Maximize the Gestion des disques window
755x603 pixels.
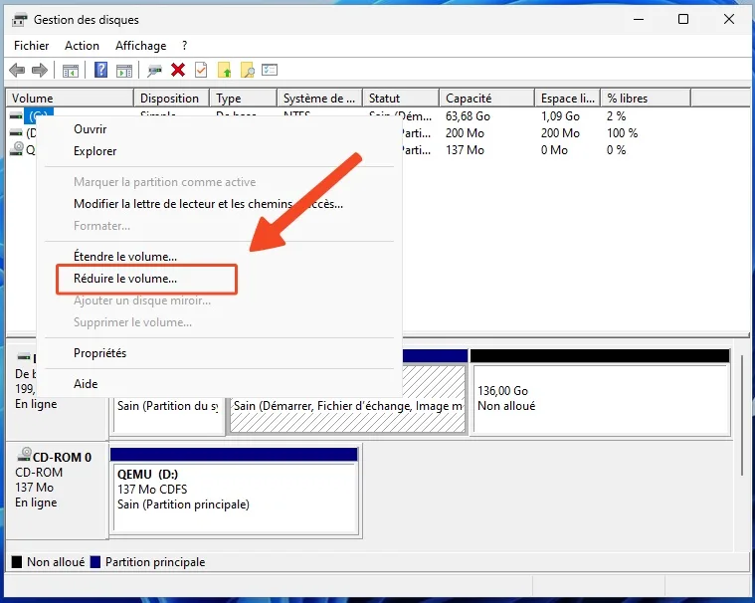click(x=682, y=19)
